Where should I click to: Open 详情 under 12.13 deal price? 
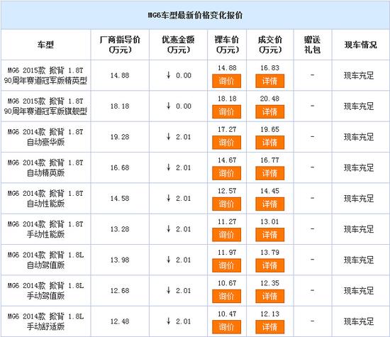(269, 327)
